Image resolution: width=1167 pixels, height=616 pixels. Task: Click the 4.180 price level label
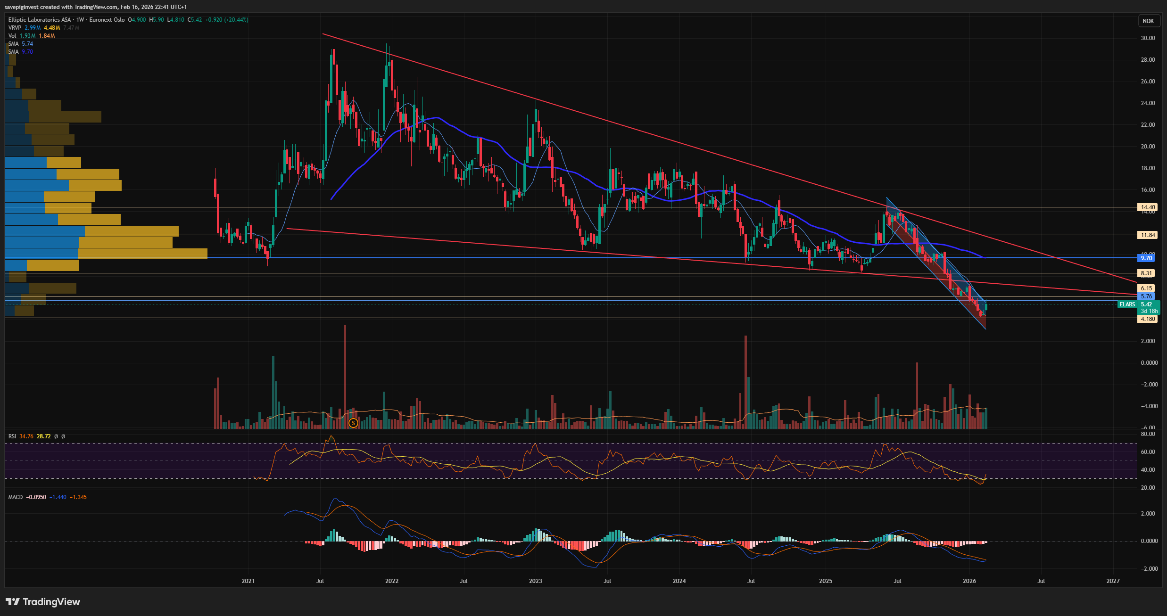click(x=1147, y=319)
